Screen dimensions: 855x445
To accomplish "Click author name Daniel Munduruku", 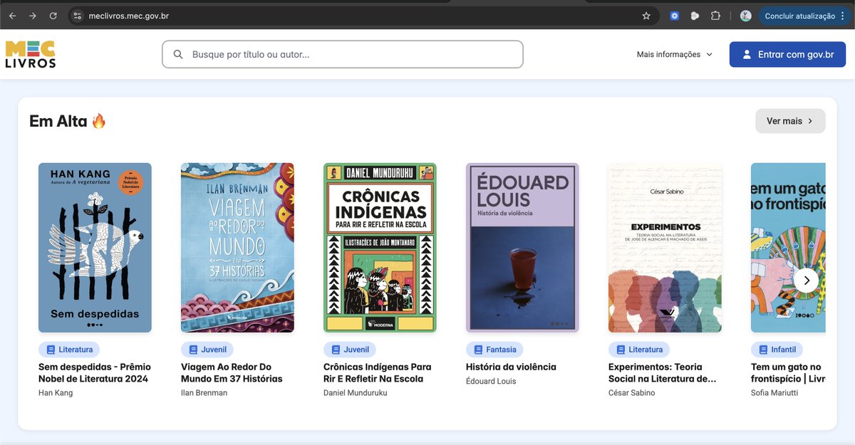I will pos(356,393).
